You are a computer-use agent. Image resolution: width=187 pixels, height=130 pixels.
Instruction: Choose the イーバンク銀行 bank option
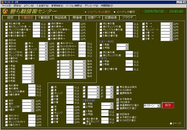click(115, 12)
